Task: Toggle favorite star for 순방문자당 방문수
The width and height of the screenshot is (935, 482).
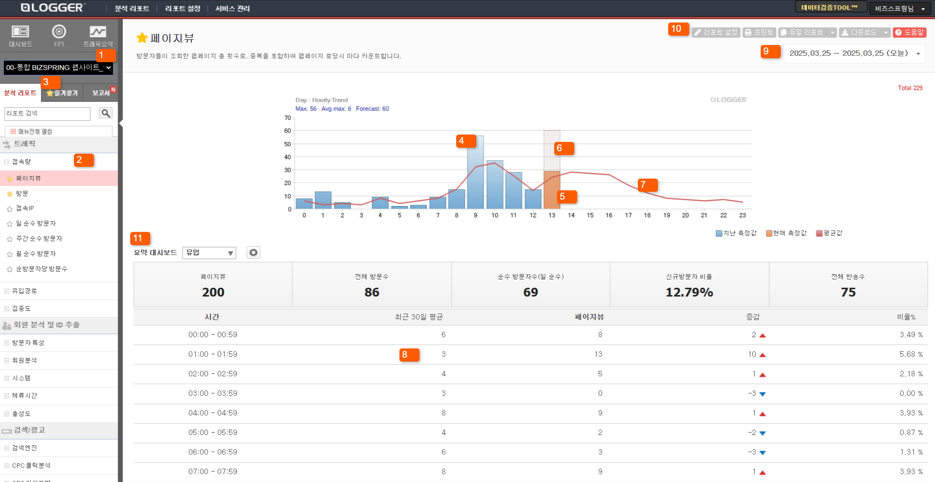Action: pyautogui.click(x=9, y=269)
